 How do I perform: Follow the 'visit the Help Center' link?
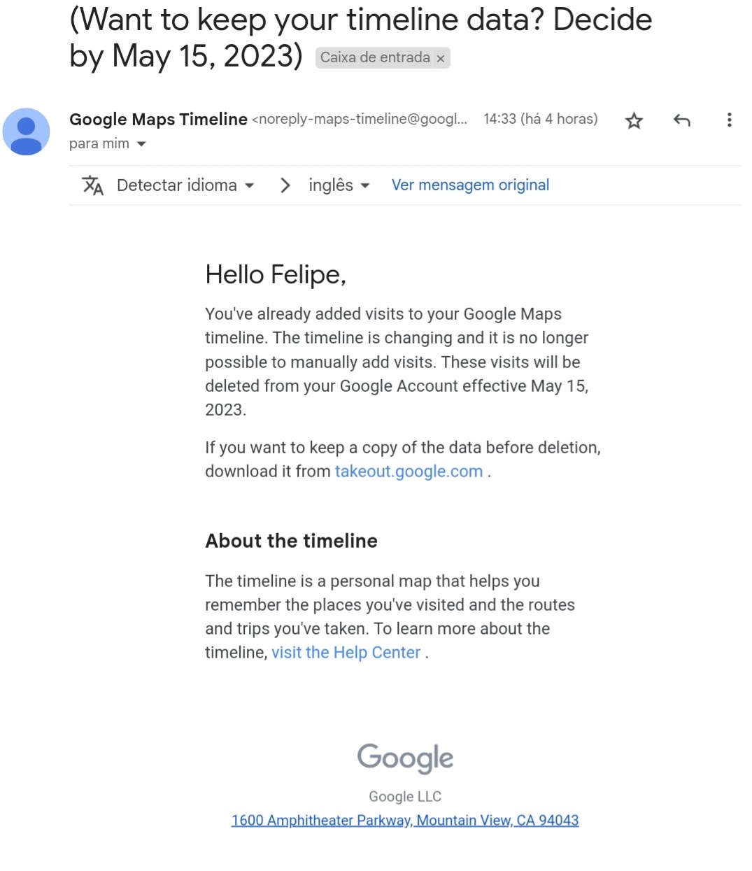pyautogui.click(x=346, y=653)
